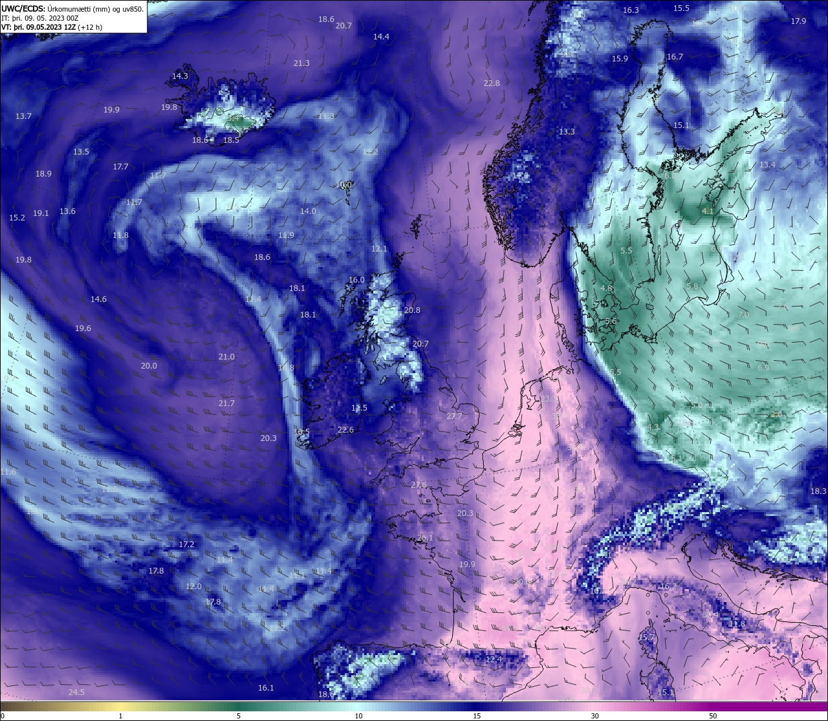Click the 12.4 value label
This screenshot has height=721, width=828.
coord(494,660)
